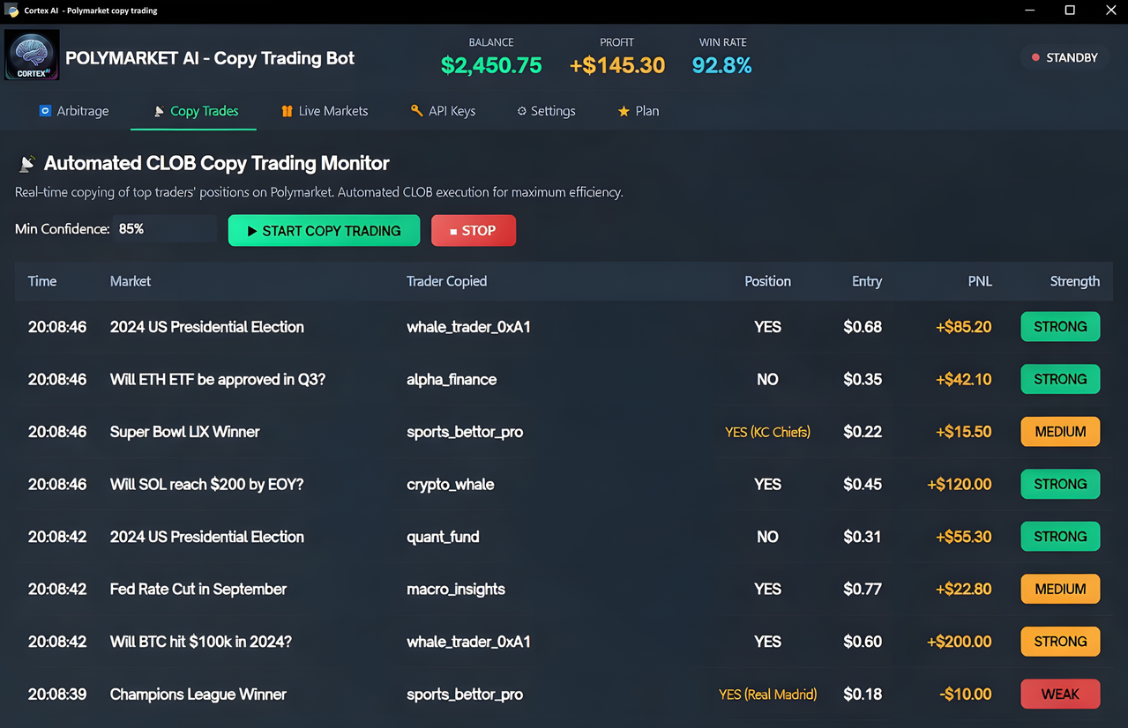The width and height of the screenshot is (1128, 728).
Task: Click the entry price $0.18
Action: 863,695
